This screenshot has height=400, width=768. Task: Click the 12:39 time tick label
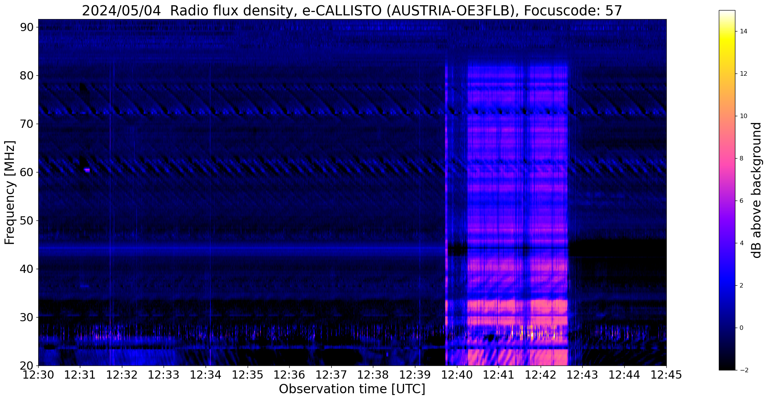pos(415,375)
